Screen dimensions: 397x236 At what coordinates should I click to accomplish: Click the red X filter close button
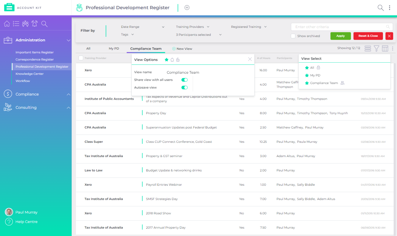tap(389, 36)
